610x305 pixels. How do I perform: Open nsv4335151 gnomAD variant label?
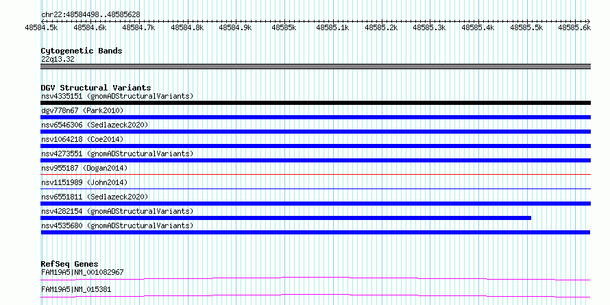coord(117,96)
